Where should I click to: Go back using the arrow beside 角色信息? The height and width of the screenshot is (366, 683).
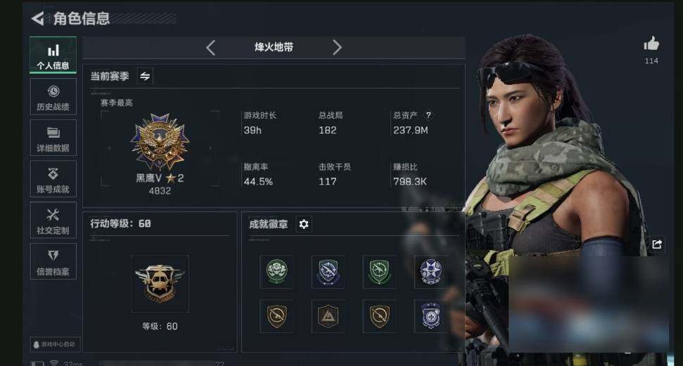pyautogui.click(x=37, y=18)
